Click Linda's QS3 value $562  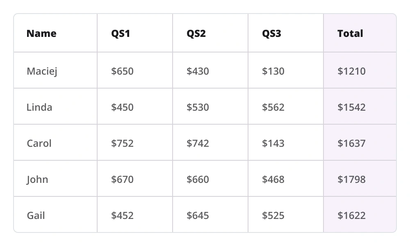(273, 107)
